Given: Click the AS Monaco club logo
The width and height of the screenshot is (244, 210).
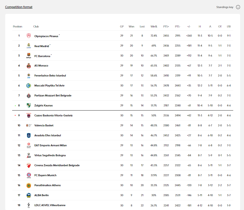Looking at the screenshot, I should pyautogui.click(x=29, y=66).
